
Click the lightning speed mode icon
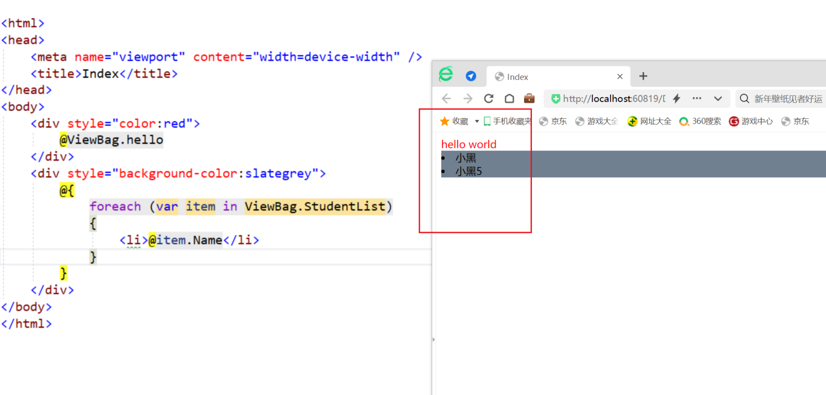point(677,98)
